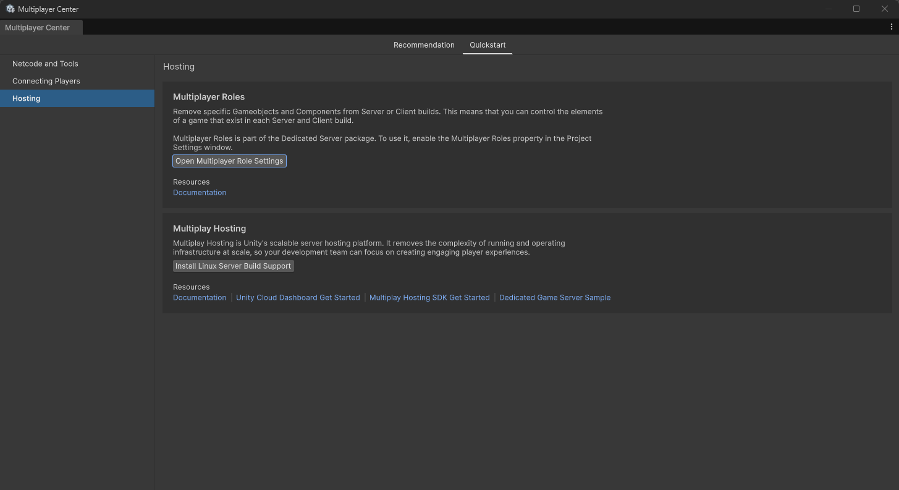
Task: Close the Multiplayer Center window
Action: (x=884, y=9)
